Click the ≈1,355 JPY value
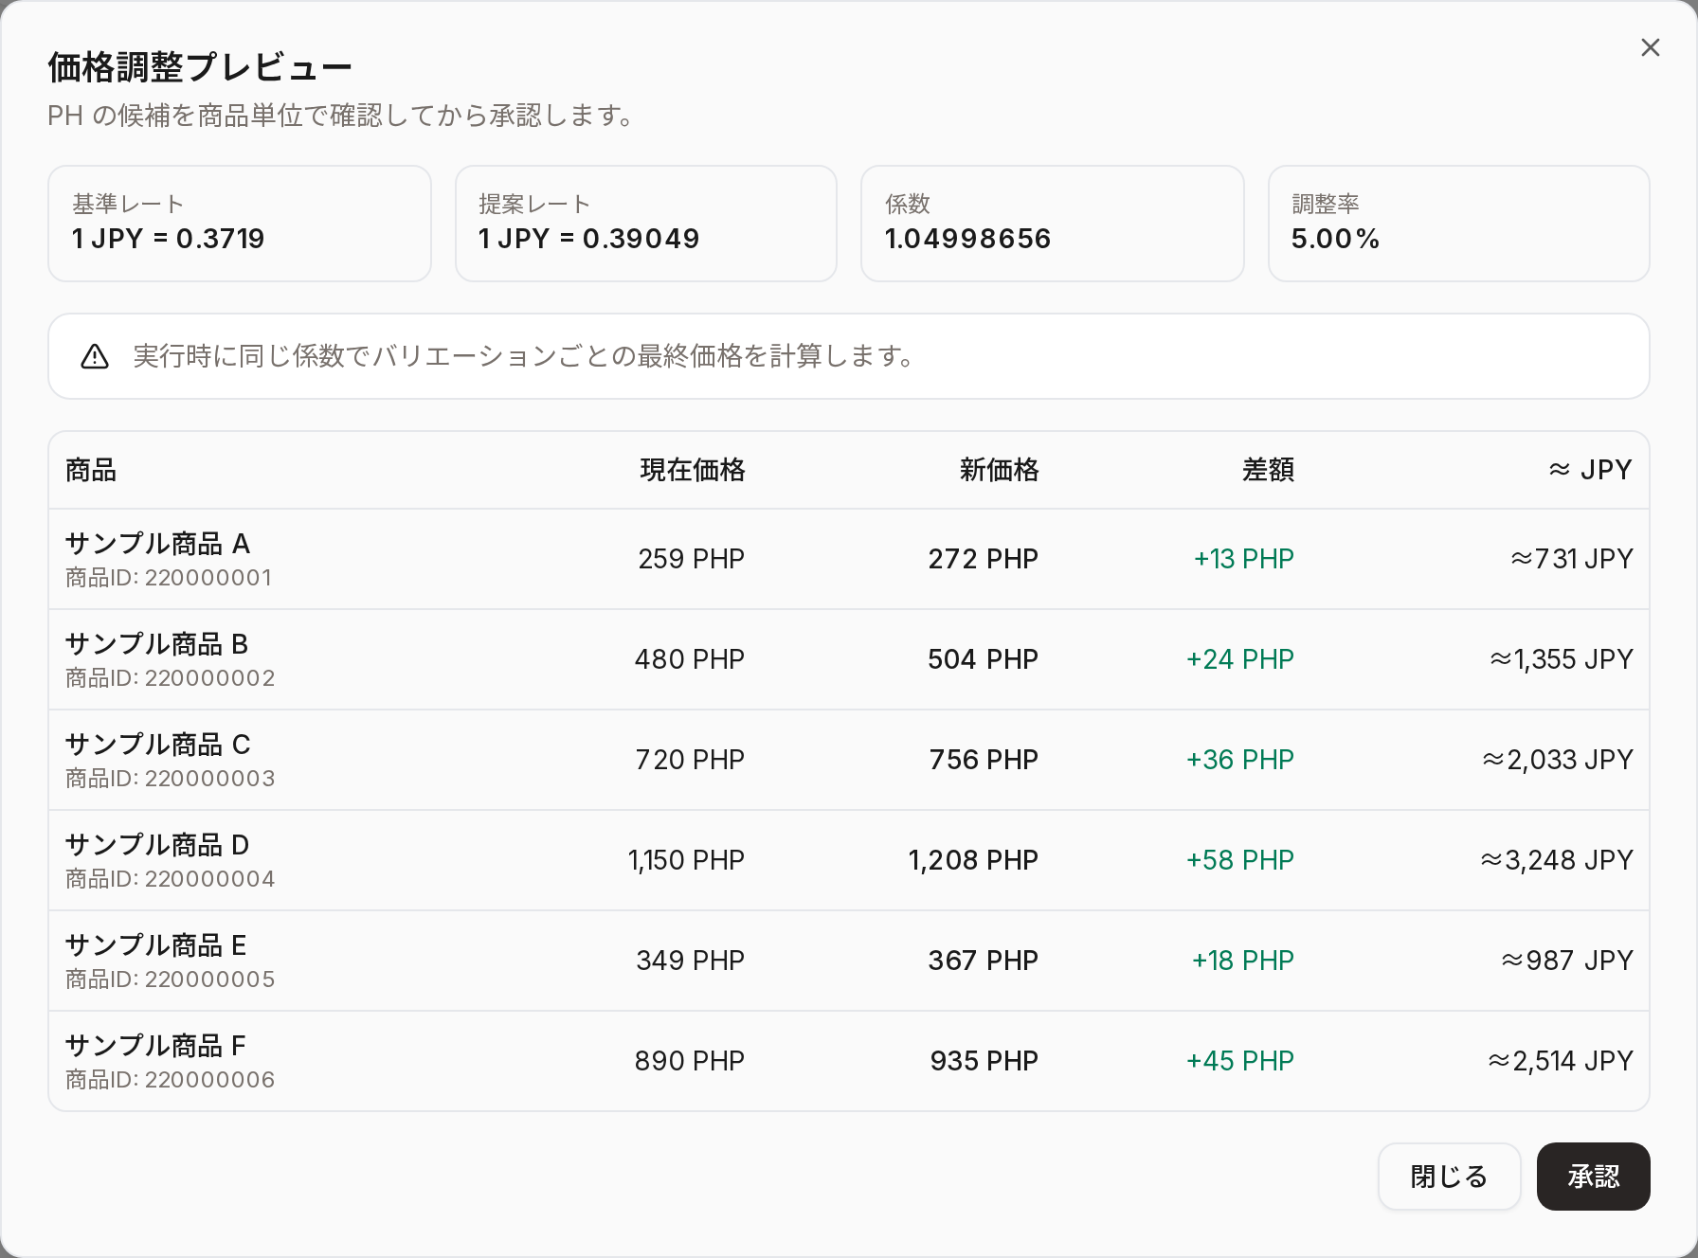This screenshot has height=1258, width=1698. pyautogui.click(x=1562, y=659)
